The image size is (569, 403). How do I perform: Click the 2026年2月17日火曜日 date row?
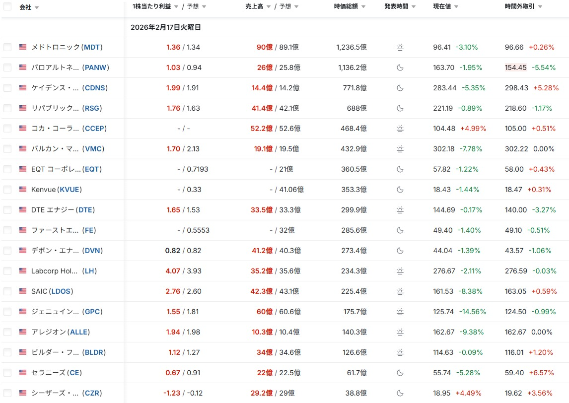pos(166,27)
